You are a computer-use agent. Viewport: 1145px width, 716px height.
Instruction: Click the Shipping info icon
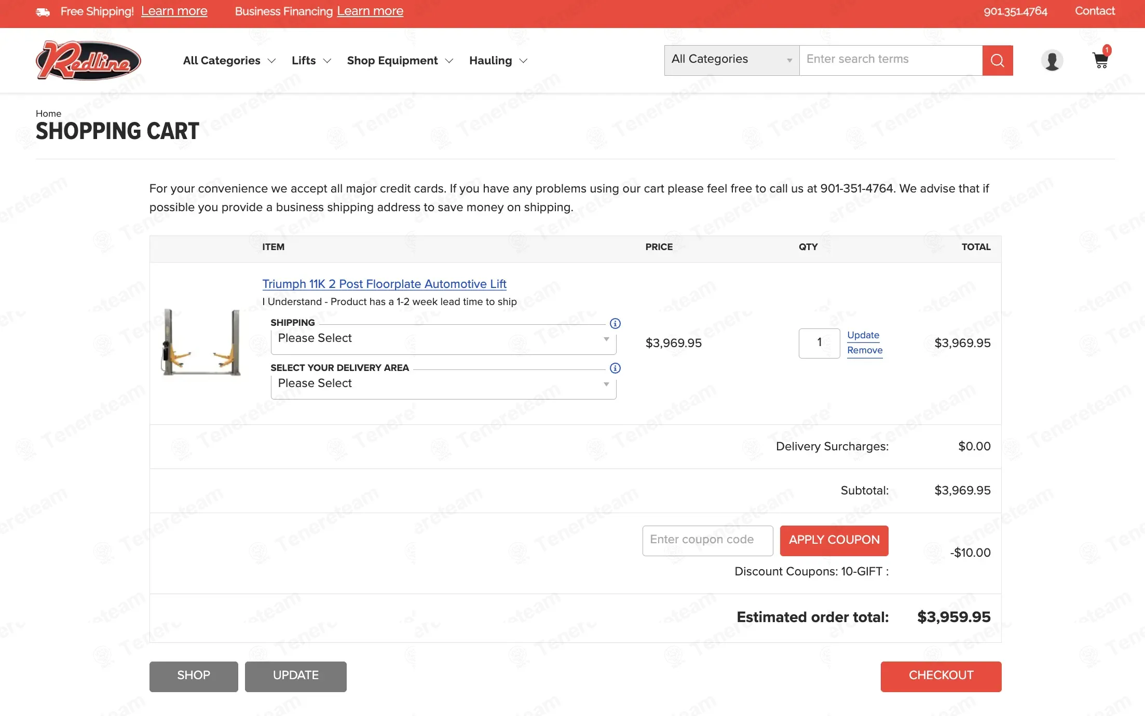[x=615, y=323]
